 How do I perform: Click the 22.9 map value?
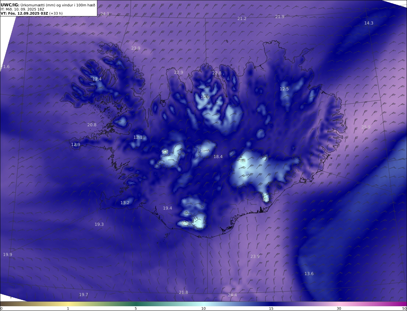[x=179, y=73]
